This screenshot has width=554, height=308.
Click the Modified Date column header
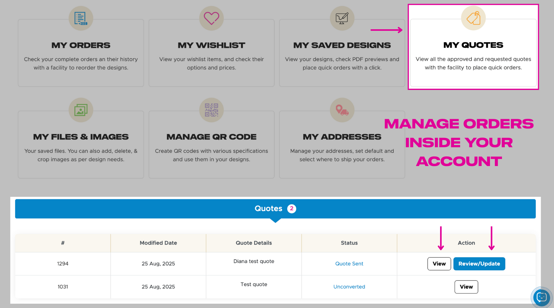coord(158,243)
